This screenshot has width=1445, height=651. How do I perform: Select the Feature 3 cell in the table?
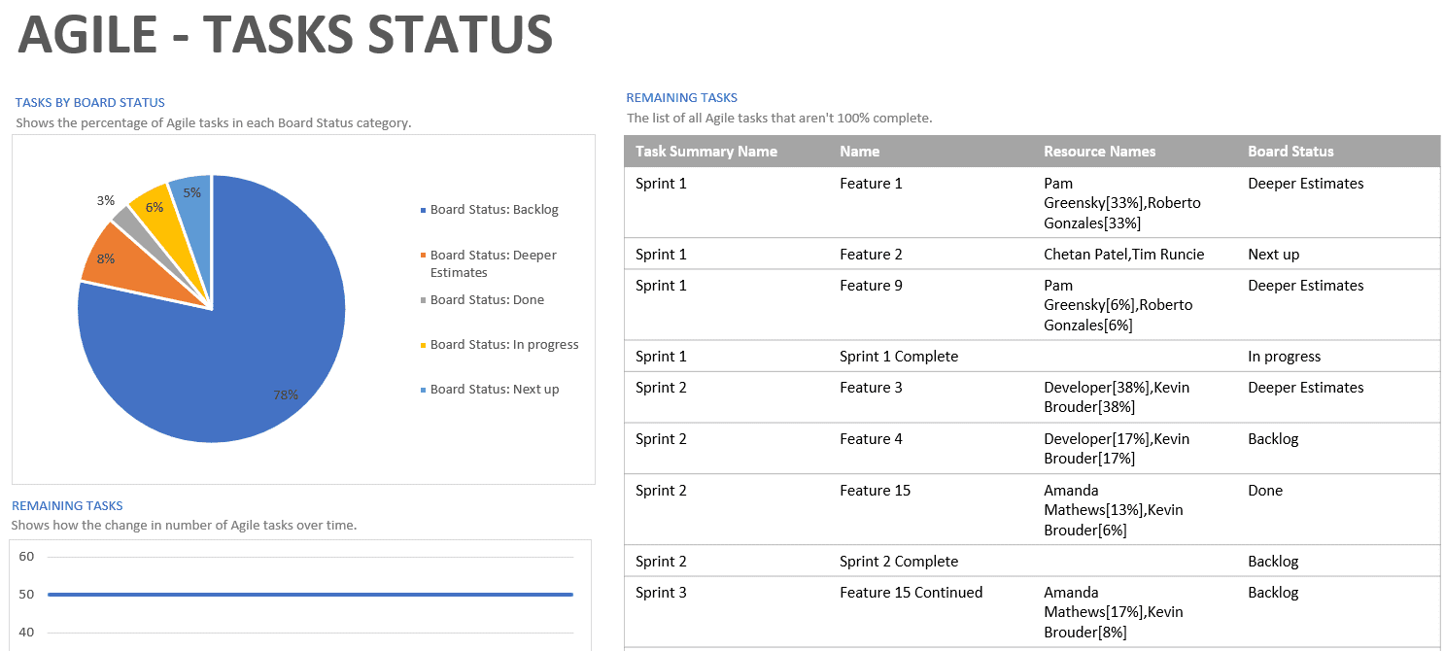tap(871, 387)
